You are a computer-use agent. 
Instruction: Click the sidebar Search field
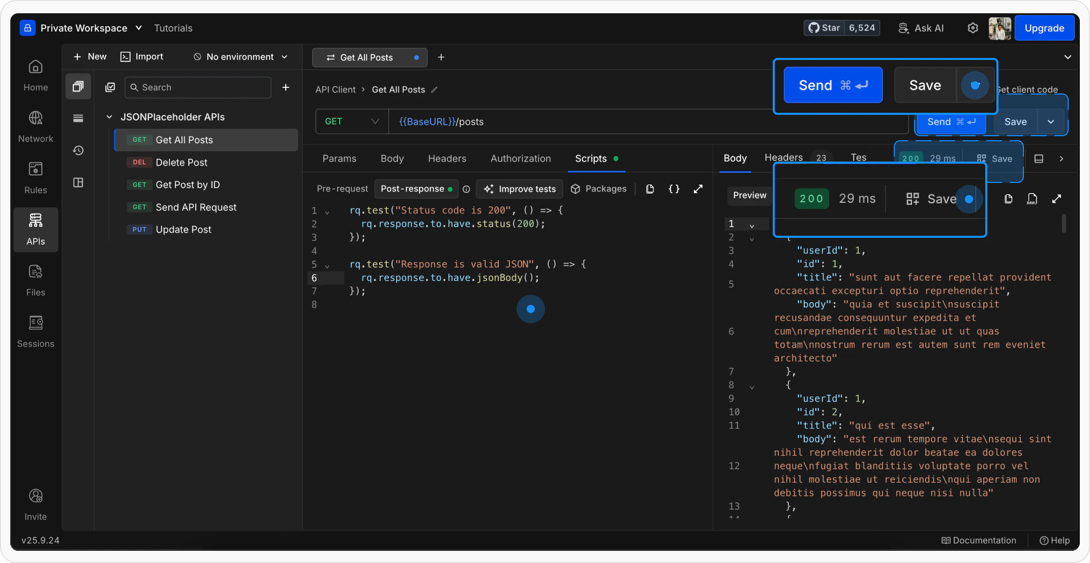click(198, 87)
